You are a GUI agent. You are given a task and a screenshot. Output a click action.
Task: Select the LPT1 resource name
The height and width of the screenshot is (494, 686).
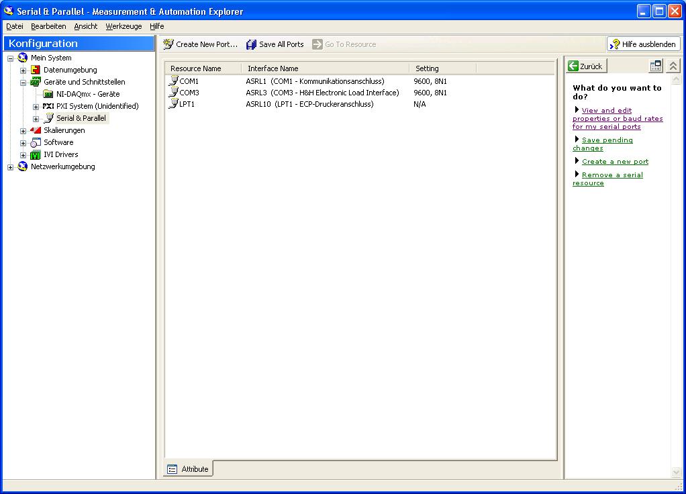point(187,104)
